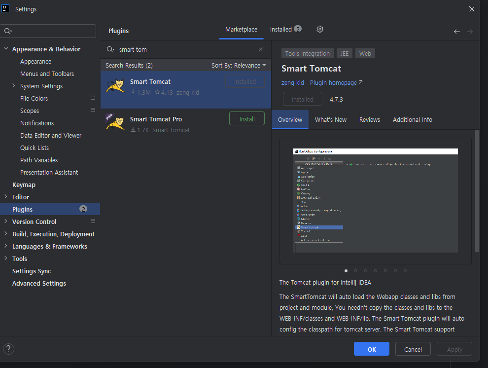Image resolution: width=488 pixels, height=368 pixels.
Task: Open the What's New tab
Action: [x=331, y=120]
